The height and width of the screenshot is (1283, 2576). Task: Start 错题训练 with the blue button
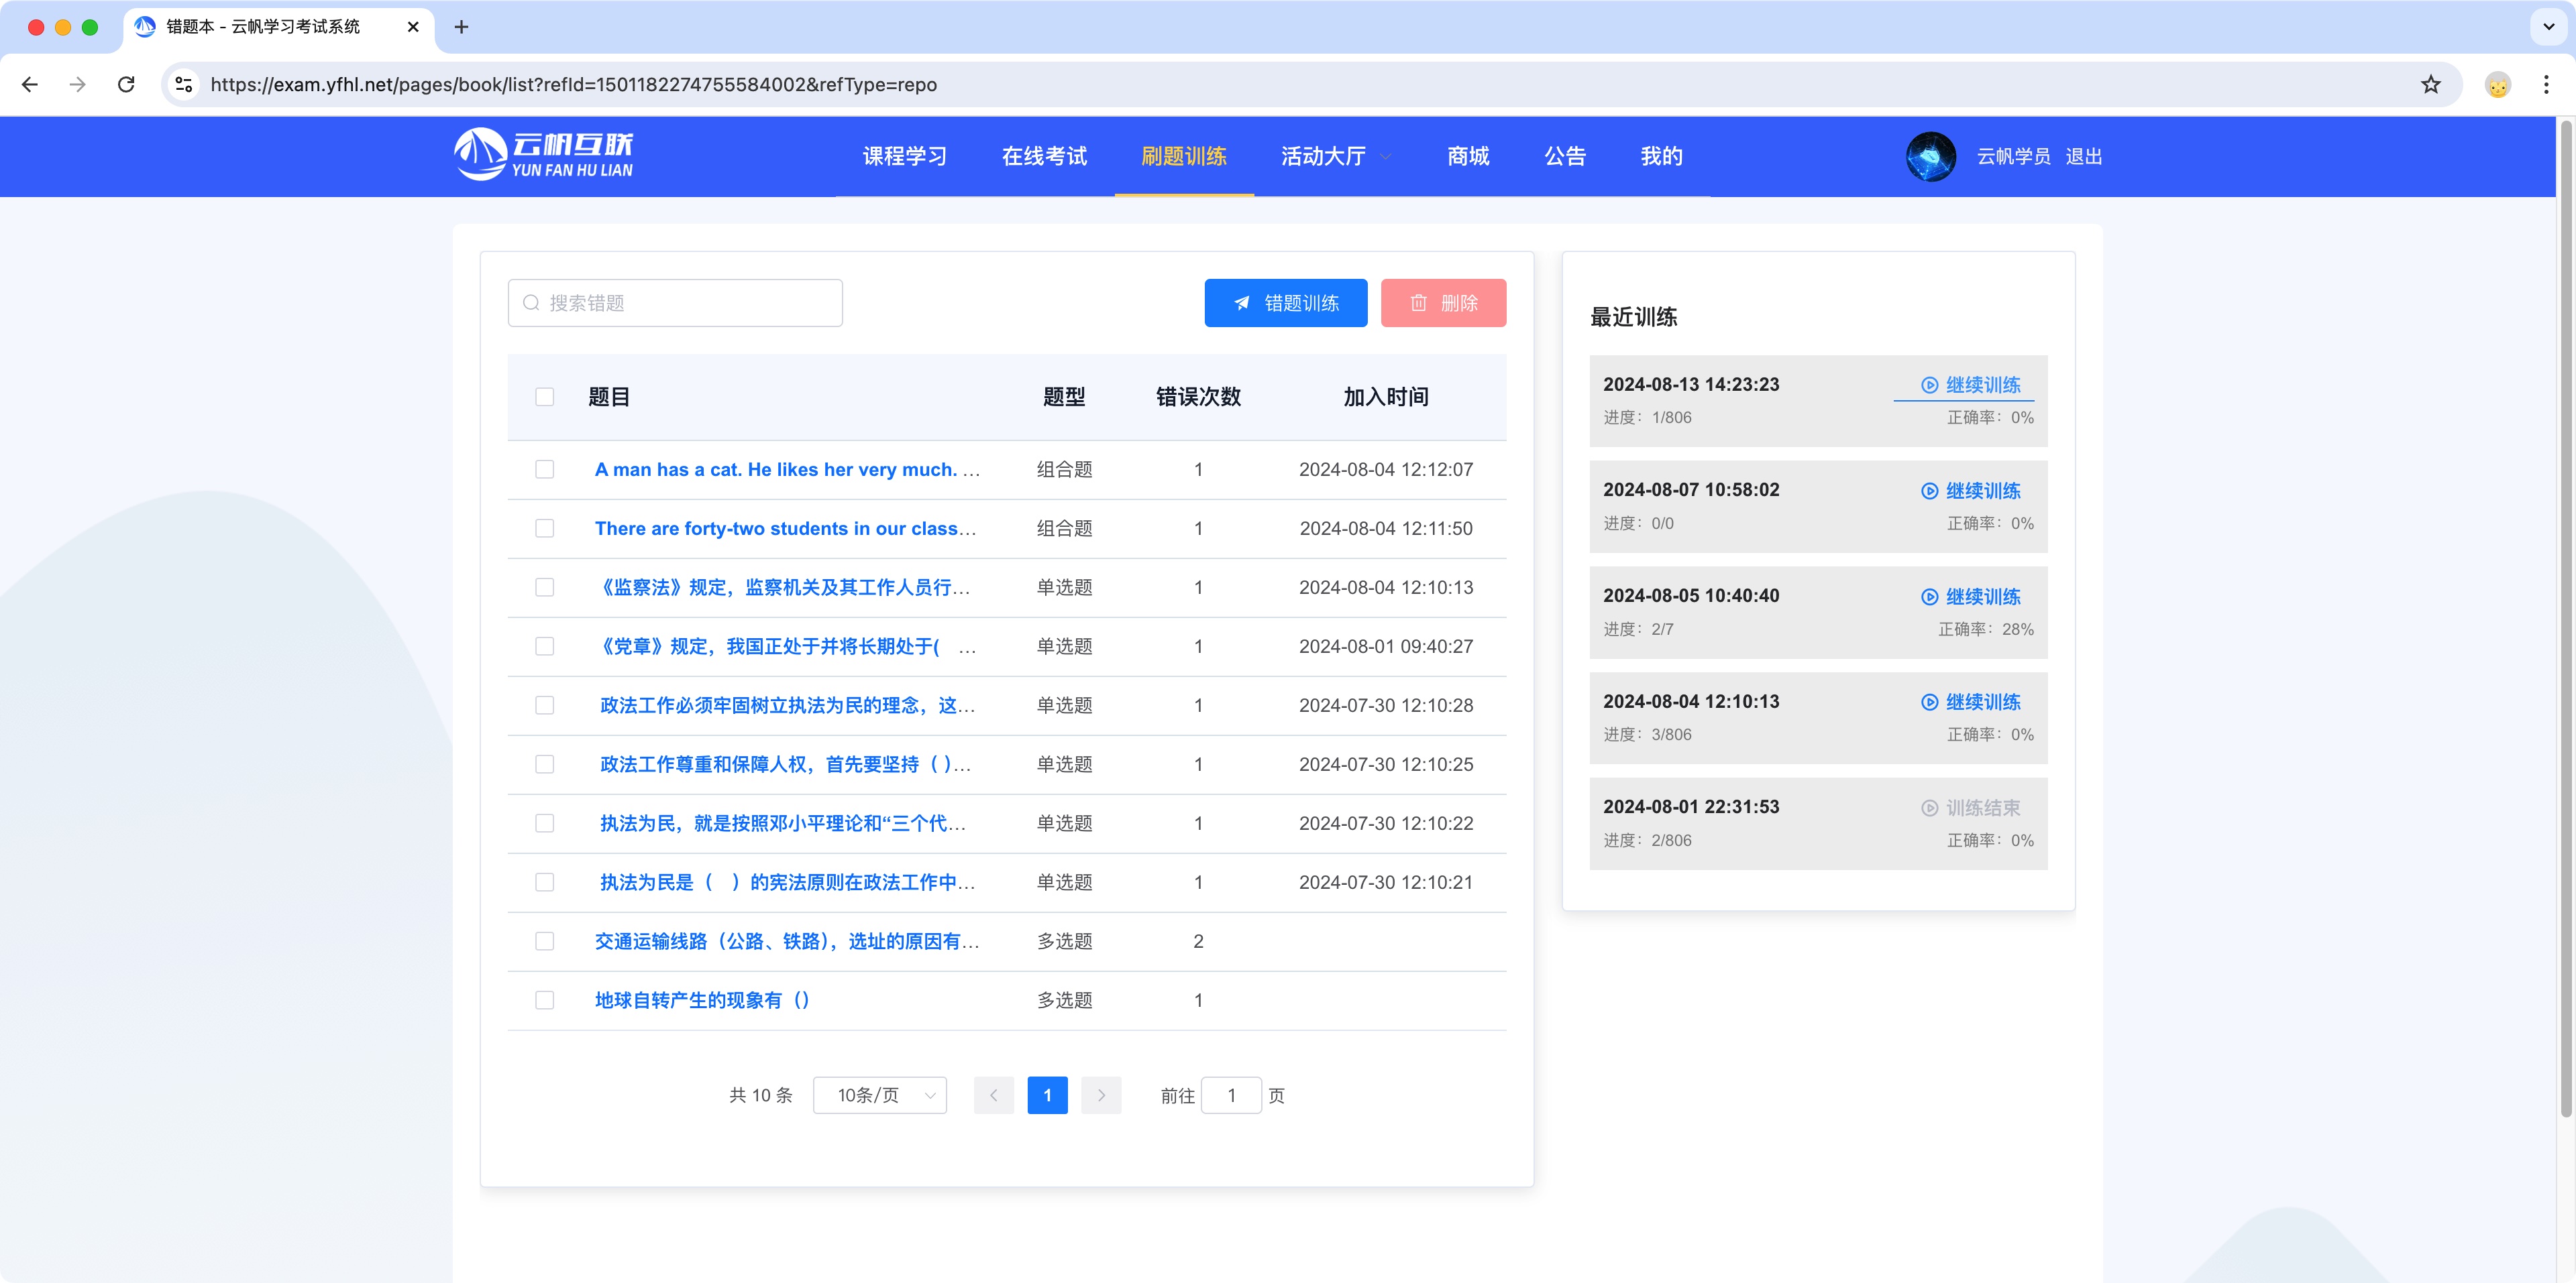(x=1286, y=303)
